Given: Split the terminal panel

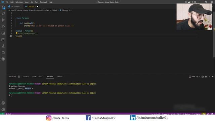Looking at the screenshot, I should click(x=203, y=77).
